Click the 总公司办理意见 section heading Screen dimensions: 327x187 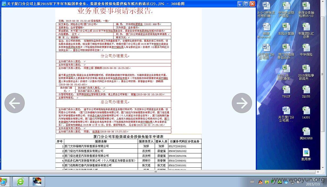(x=115, y=102)
